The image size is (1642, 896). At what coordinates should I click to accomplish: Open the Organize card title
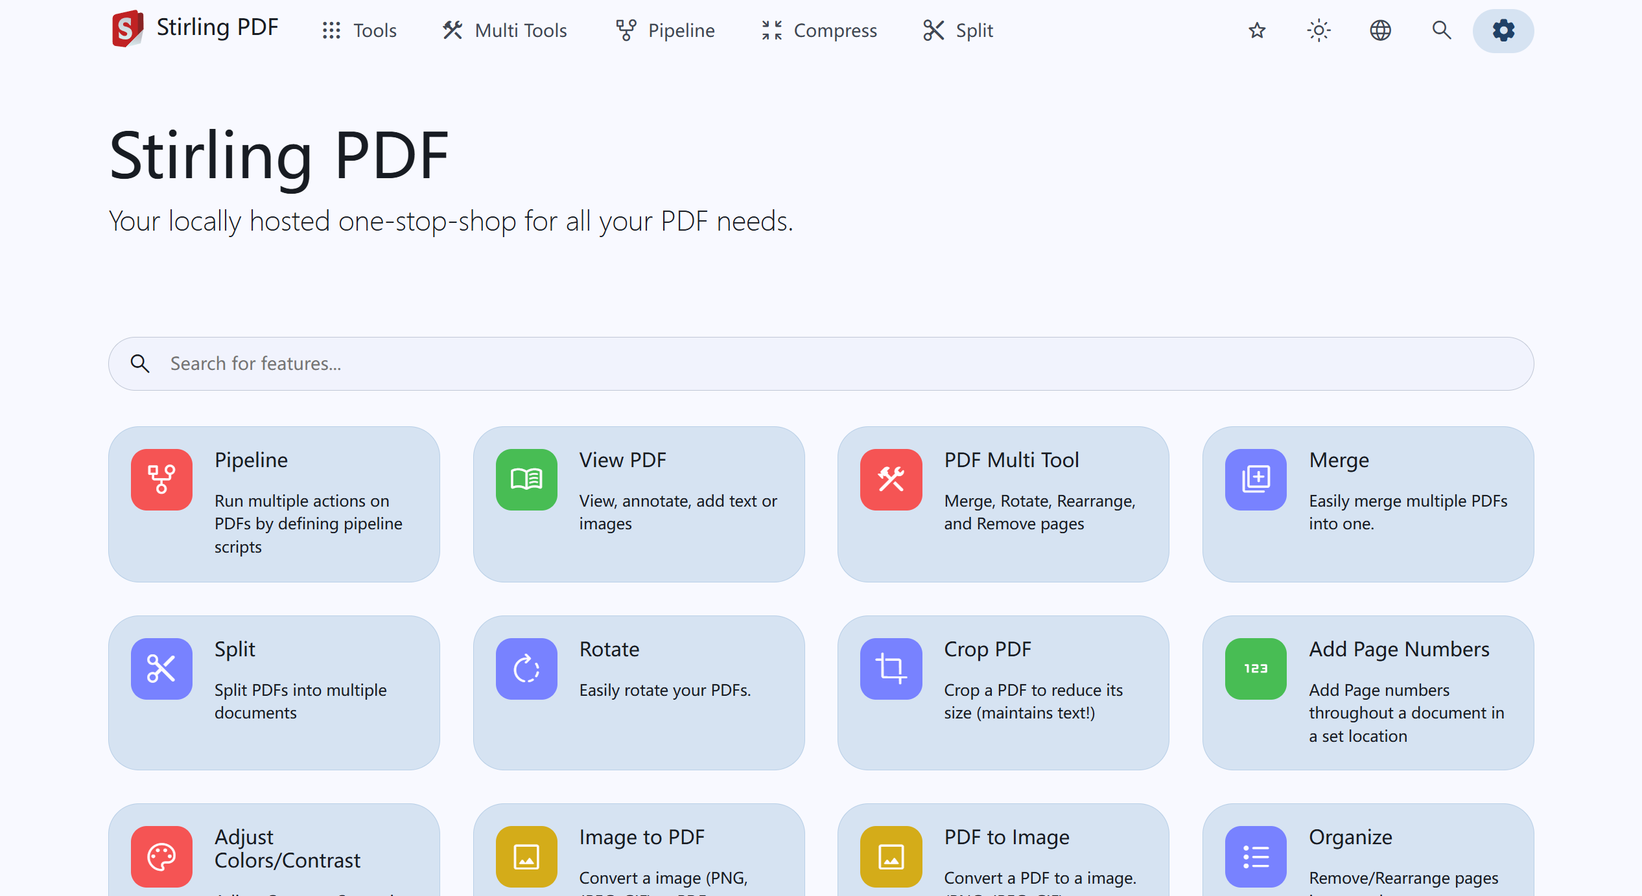[x=1350, y=837]
